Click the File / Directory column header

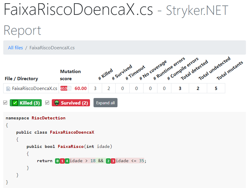tap(21, 79)
